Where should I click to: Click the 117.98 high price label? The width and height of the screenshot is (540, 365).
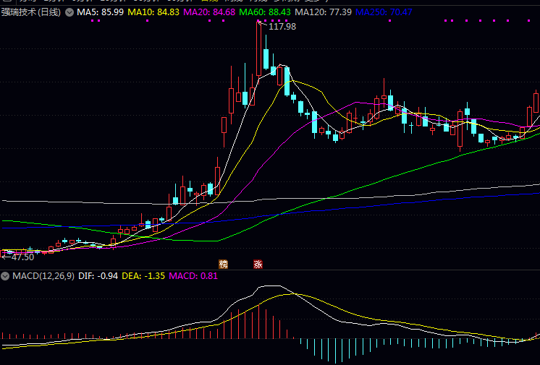tap(282, 27)
